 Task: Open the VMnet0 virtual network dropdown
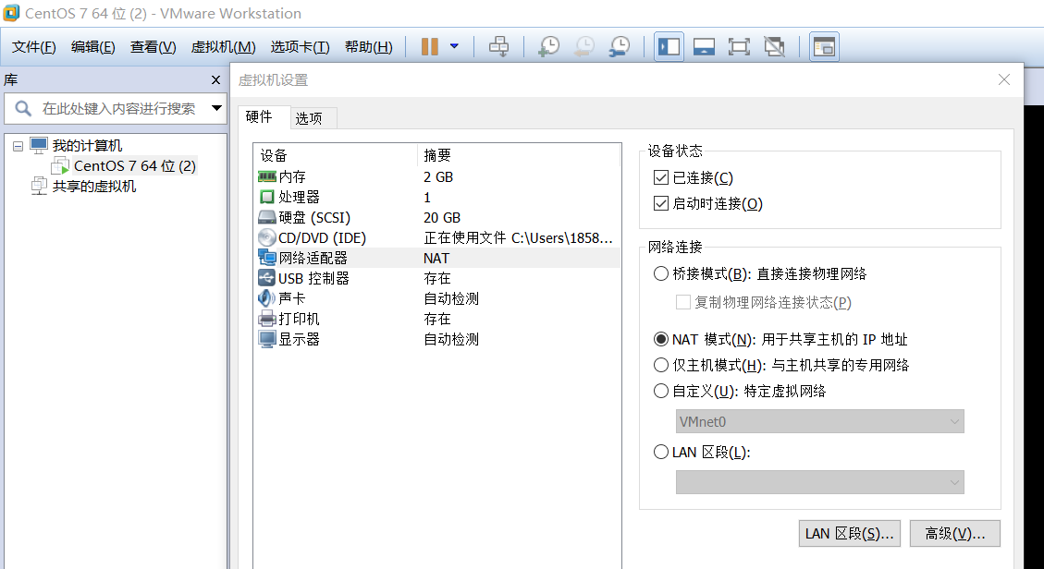point(819,421)
